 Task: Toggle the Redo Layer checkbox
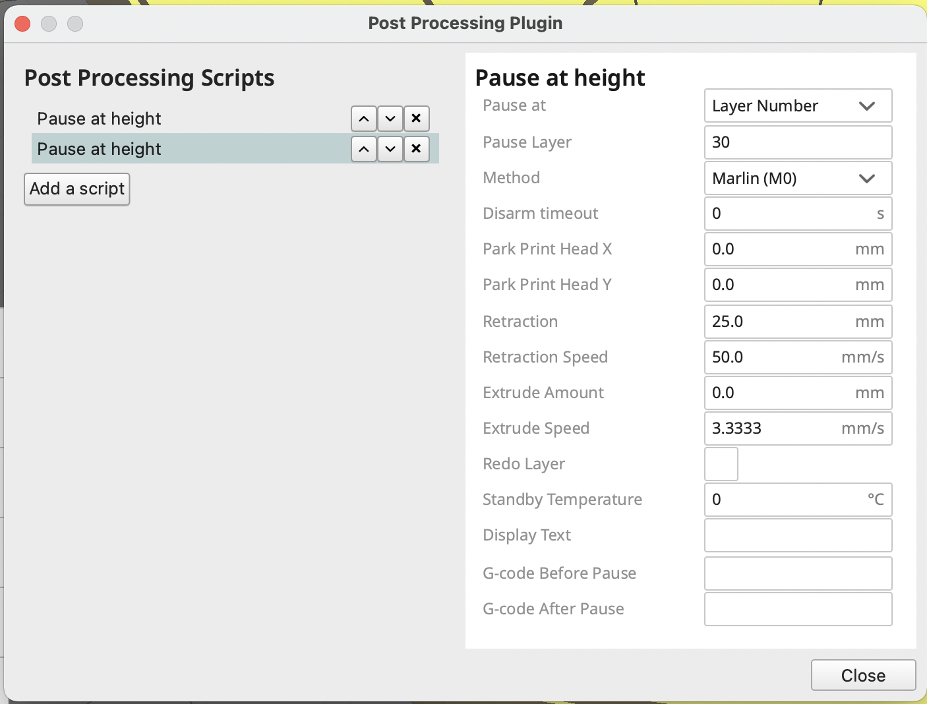[721, 464]
